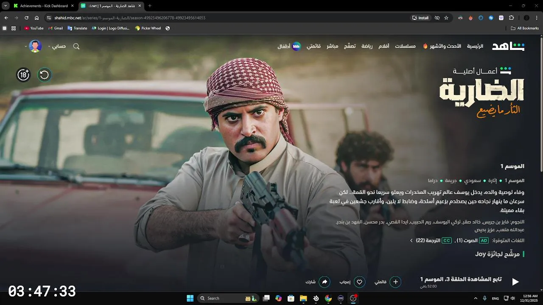Screen dimensions: 543x305
Task: Open Chrome three-dot menu
Action: 537,18
